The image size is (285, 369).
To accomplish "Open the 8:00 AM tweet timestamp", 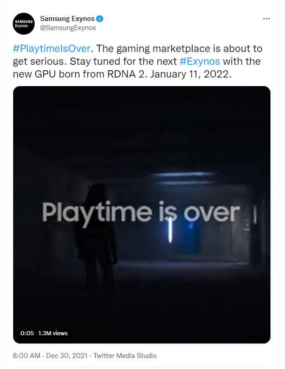I will pyautogui.click(x=27, y=356).
